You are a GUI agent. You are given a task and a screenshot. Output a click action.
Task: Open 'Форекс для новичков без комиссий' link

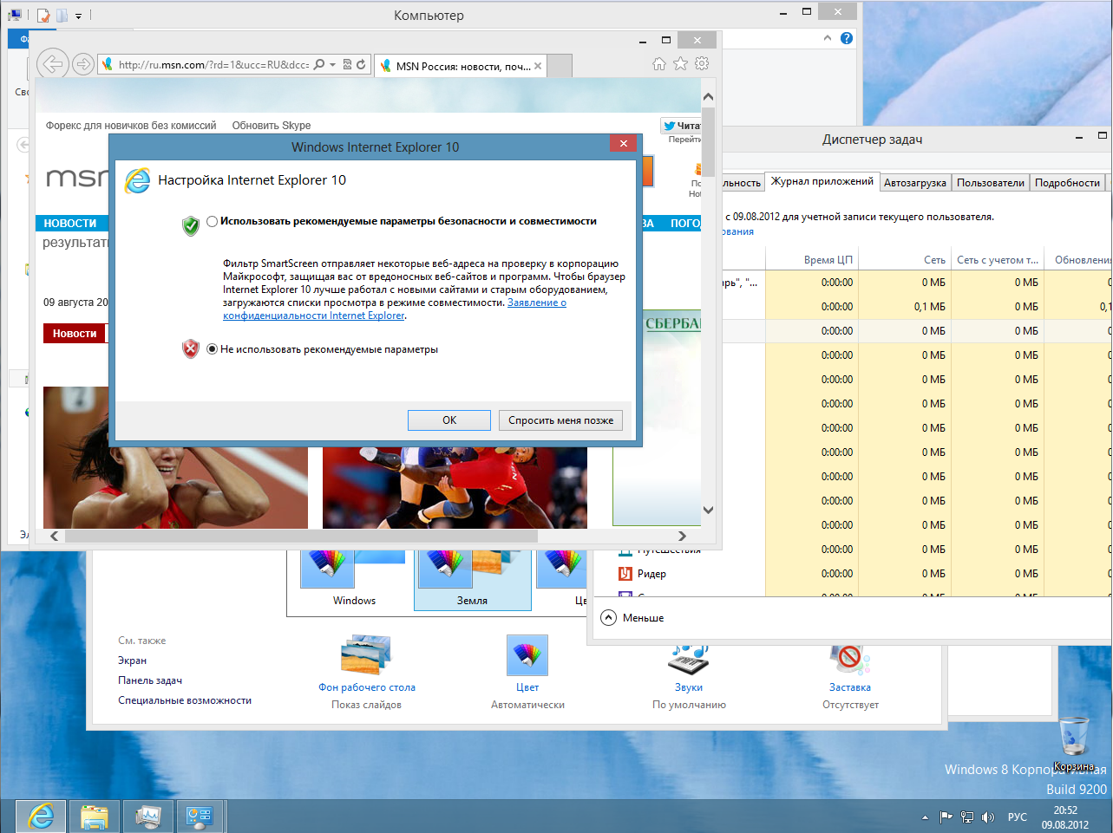(x=131, y=126)
